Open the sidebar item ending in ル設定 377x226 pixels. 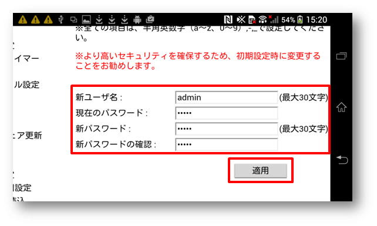coord(26,85)
